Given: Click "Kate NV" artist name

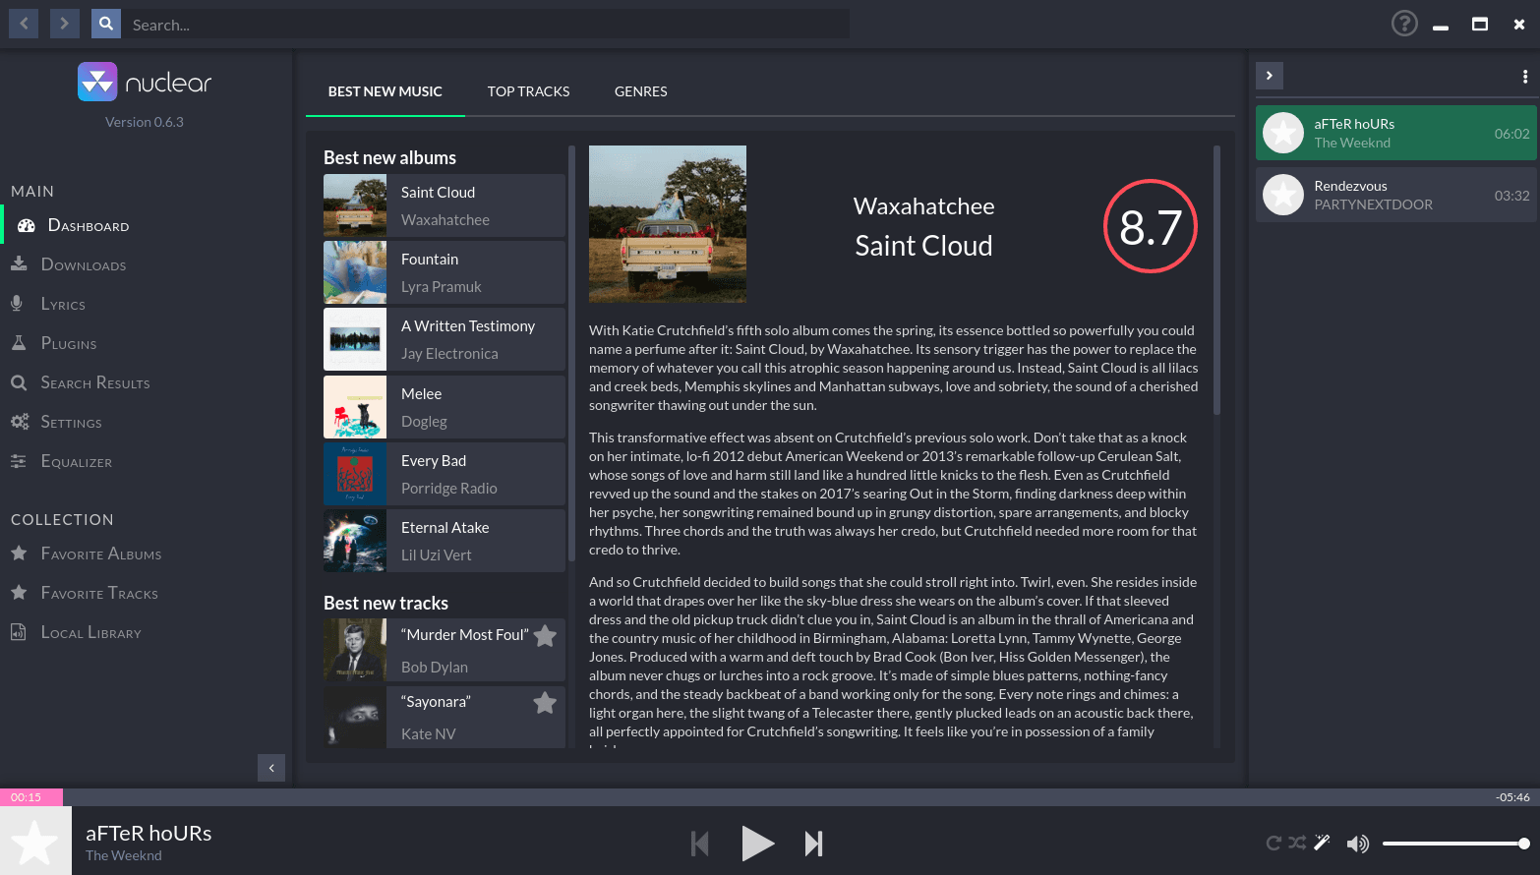Looking at the screenshot, I should pos(428,733).
